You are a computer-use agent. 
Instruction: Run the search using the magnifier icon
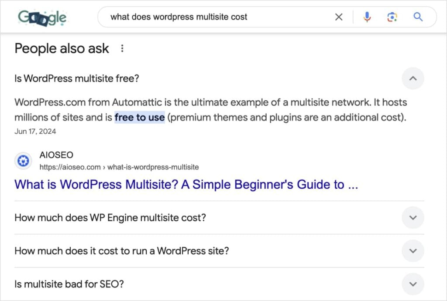tap(418, 17)
